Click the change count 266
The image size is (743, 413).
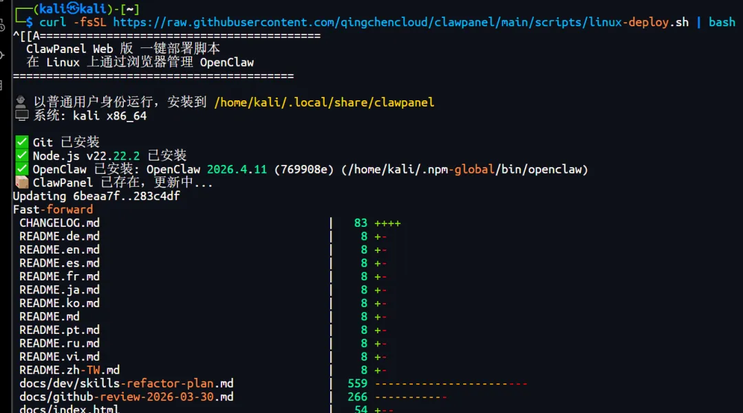[x=357, y=397]
